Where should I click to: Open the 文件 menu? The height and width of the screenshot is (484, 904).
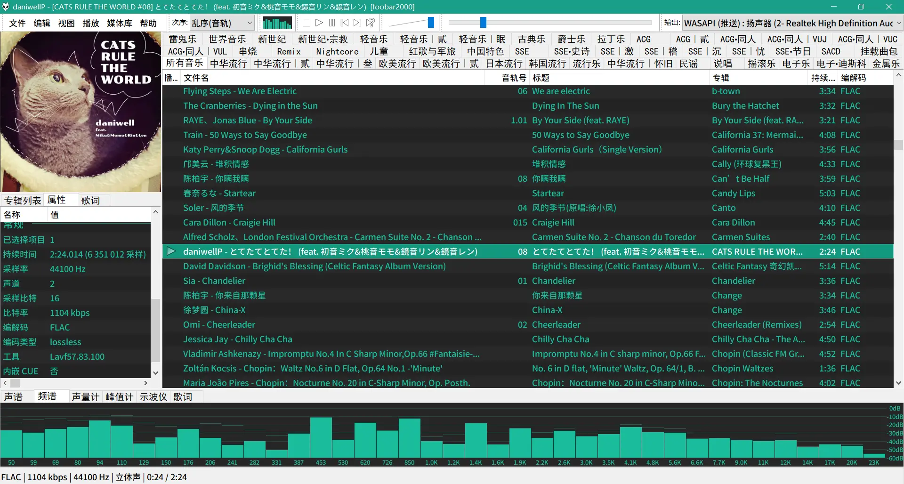click(x=17, y=23)
